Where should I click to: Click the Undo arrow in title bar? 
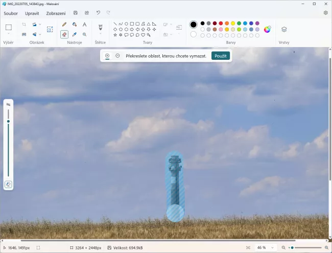pyautogui.click(x=98, y=13)
